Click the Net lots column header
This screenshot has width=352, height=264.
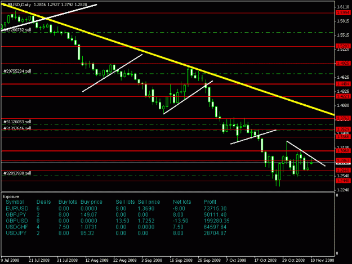point(182,202)
